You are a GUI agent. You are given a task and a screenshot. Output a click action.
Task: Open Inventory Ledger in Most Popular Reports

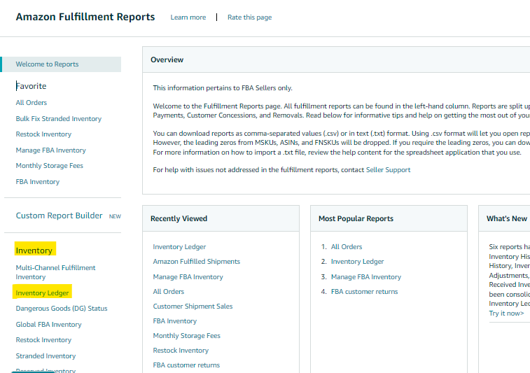tap(357, 262)
